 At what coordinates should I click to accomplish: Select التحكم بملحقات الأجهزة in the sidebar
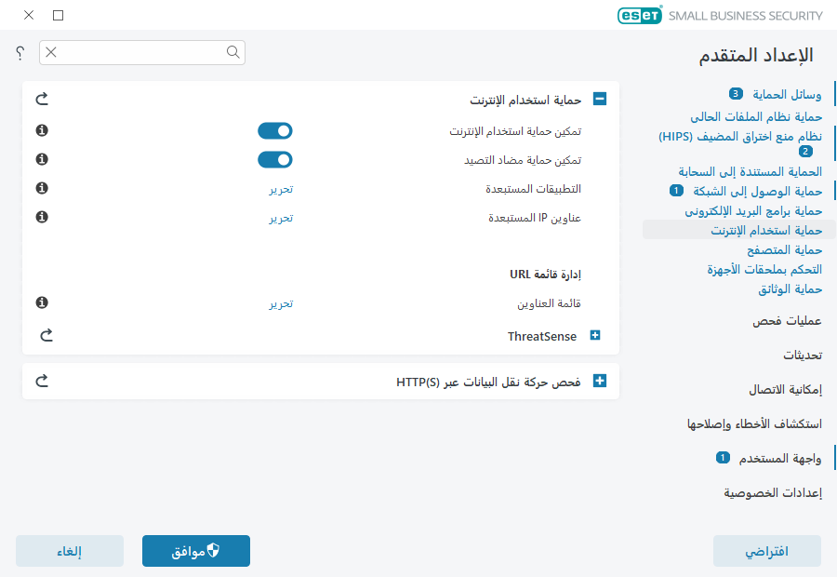(764, 269)
